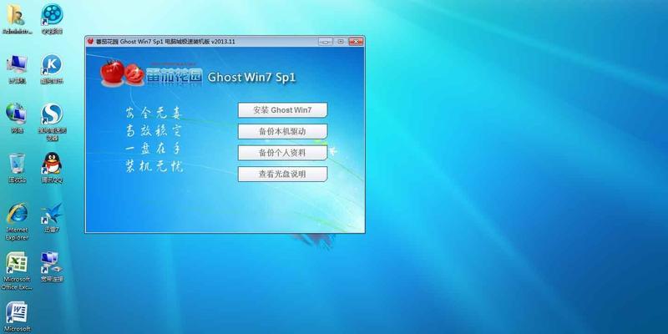Click the 备份本机驱动 button
Screen dimensions: 668x334
(282, 131)
